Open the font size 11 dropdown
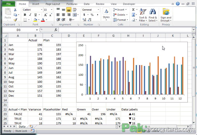 51,10
